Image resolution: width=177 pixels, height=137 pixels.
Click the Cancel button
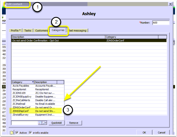[x=161, y=132]
